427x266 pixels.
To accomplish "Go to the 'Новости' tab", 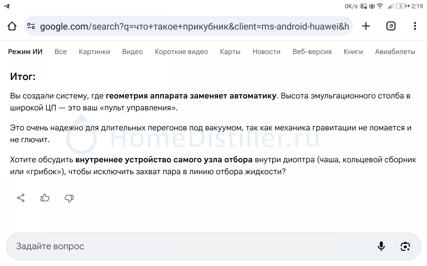I will click(x=266, y=52).
